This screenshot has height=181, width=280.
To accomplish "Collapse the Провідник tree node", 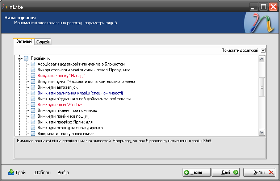I will click(20, 58).
